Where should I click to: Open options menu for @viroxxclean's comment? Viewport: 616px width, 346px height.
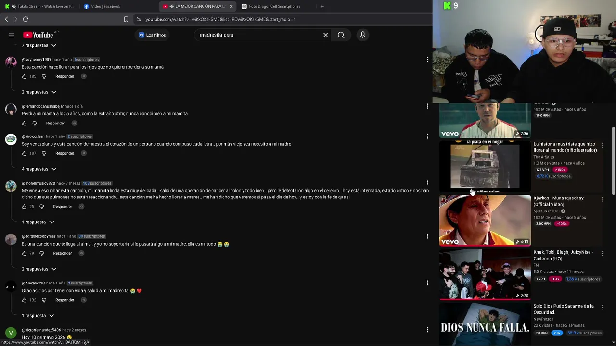point(427,136)
